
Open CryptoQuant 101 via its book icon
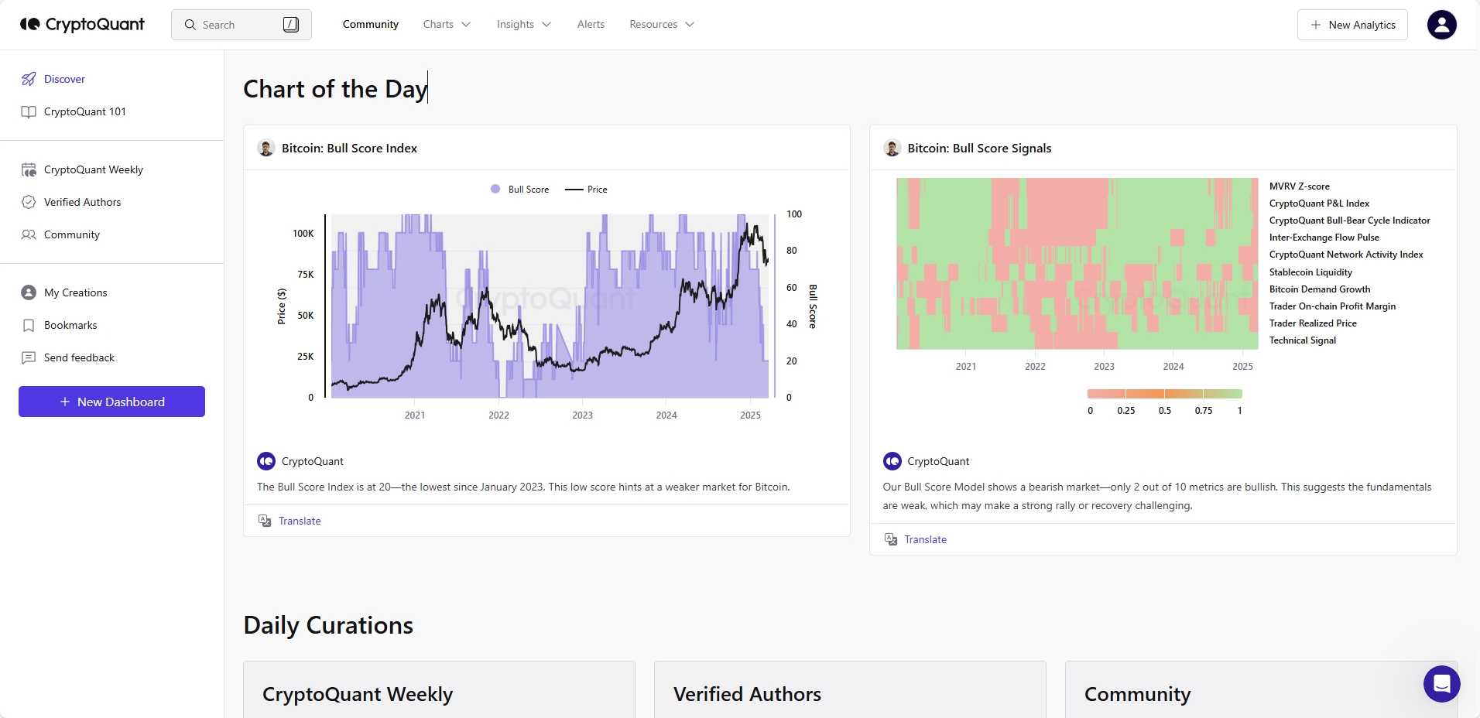28,111
